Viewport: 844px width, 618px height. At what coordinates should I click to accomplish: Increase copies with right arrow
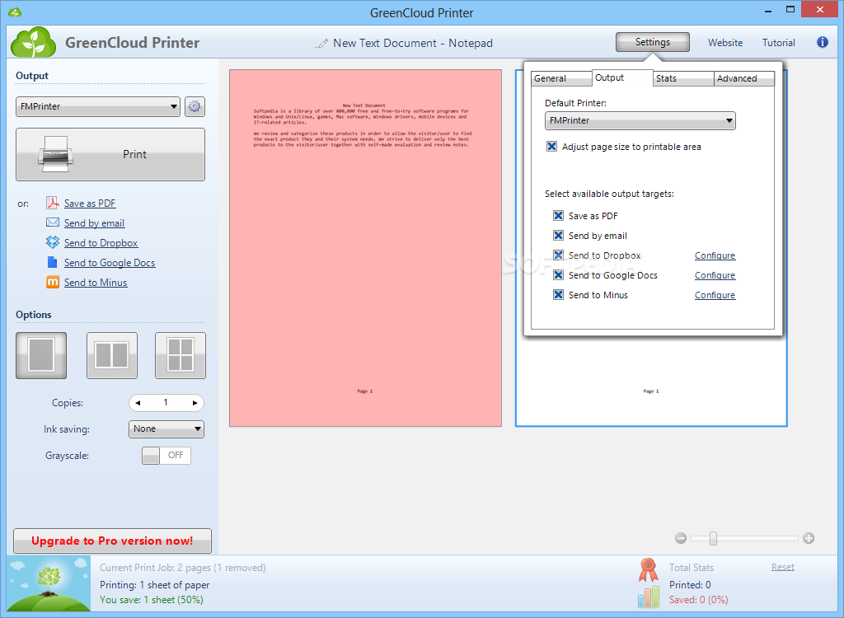pyautogui.click(x=195, y=403)
